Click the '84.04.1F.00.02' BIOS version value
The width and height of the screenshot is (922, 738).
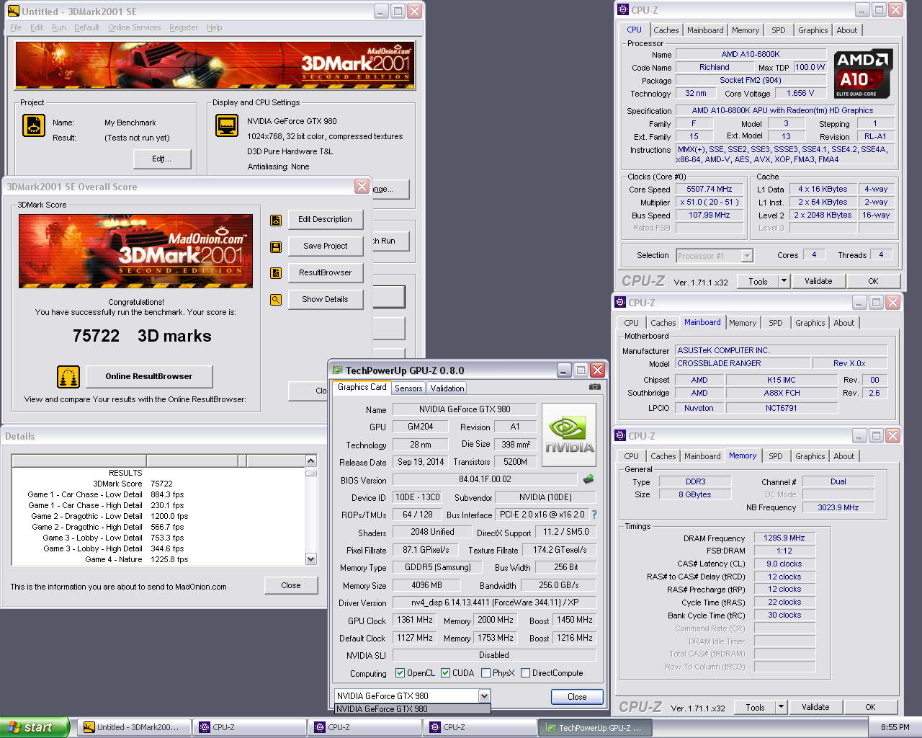[x=485, y=479]
